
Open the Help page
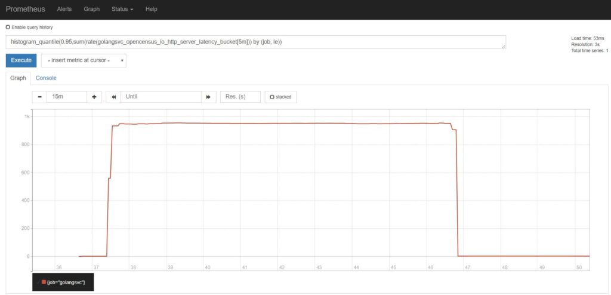pos(152,10)
